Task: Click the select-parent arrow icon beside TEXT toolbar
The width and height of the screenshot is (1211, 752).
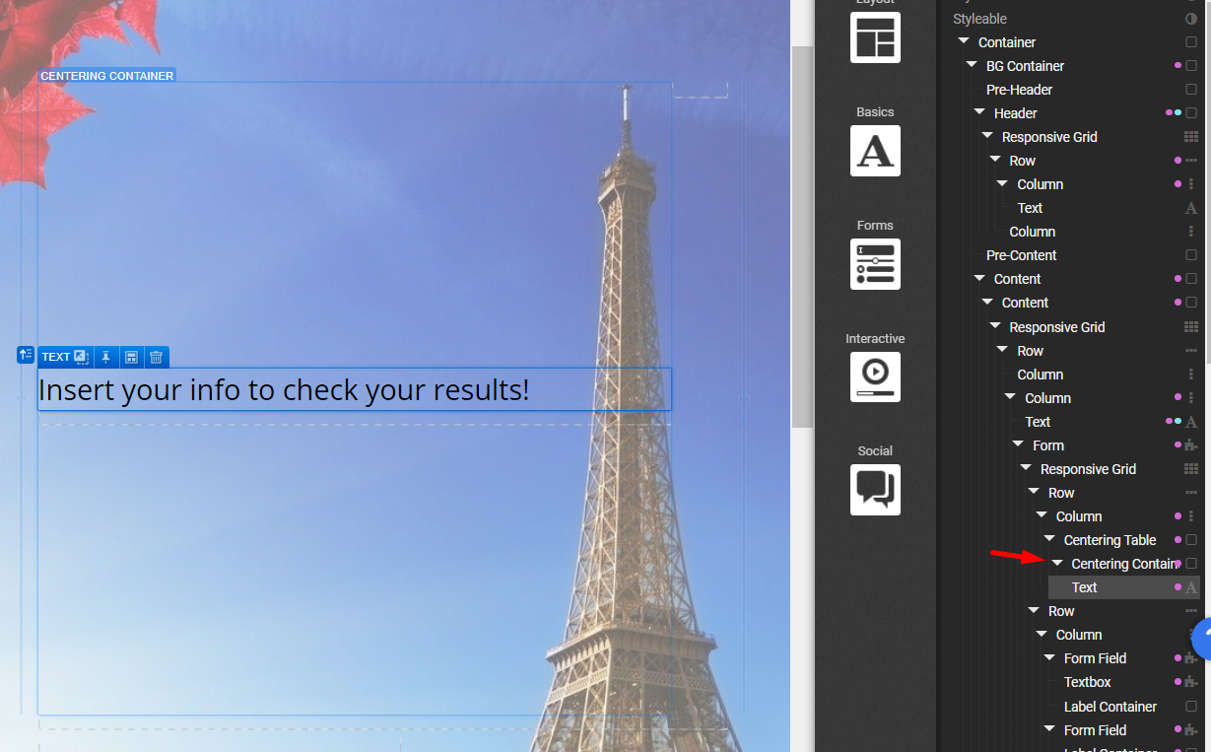Action: coord(26,355)
